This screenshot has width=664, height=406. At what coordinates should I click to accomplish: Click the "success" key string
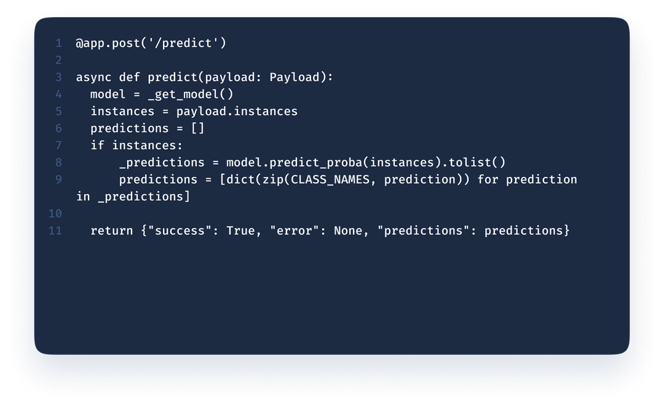click(183, 230)
